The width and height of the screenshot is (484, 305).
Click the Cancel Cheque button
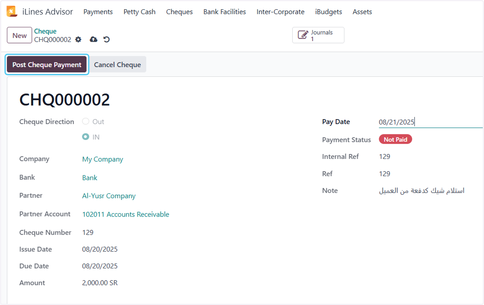[117, 65]
